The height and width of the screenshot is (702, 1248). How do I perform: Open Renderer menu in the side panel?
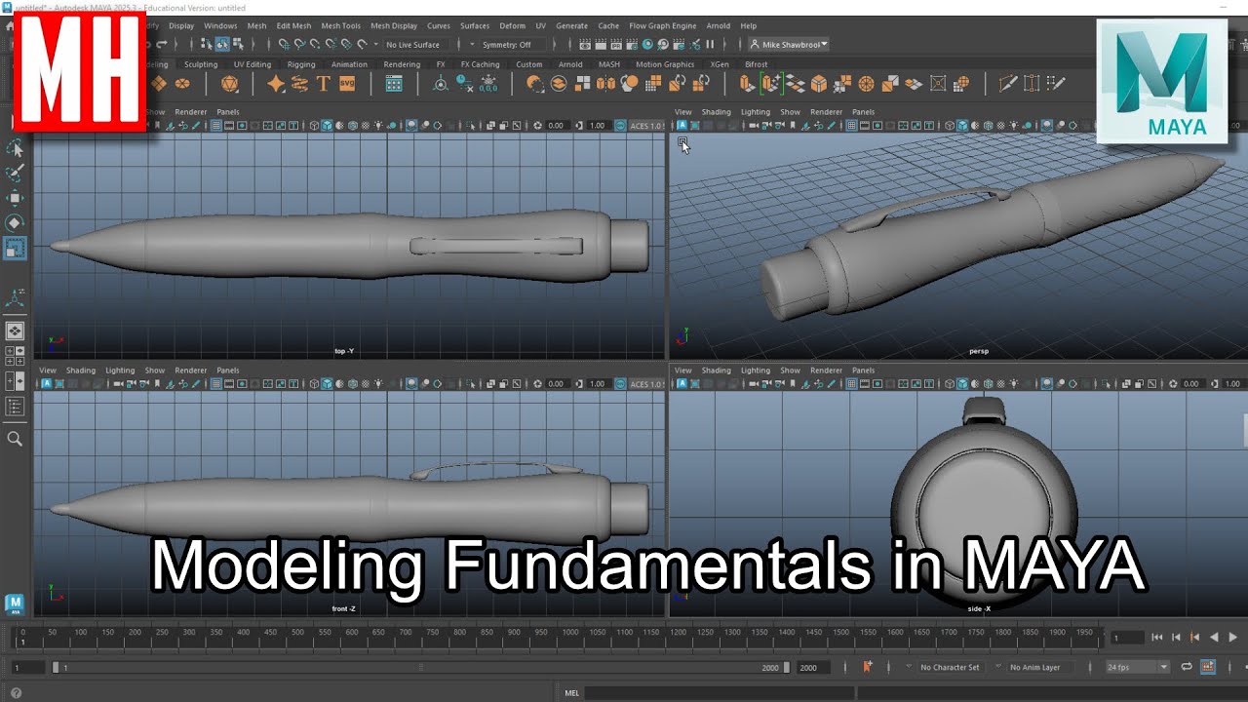pos(826,370)
